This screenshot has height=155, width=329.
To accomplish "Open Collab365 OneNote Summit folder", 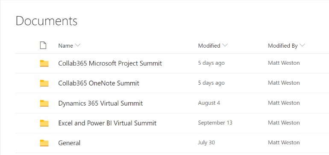I will click(99, 83).
